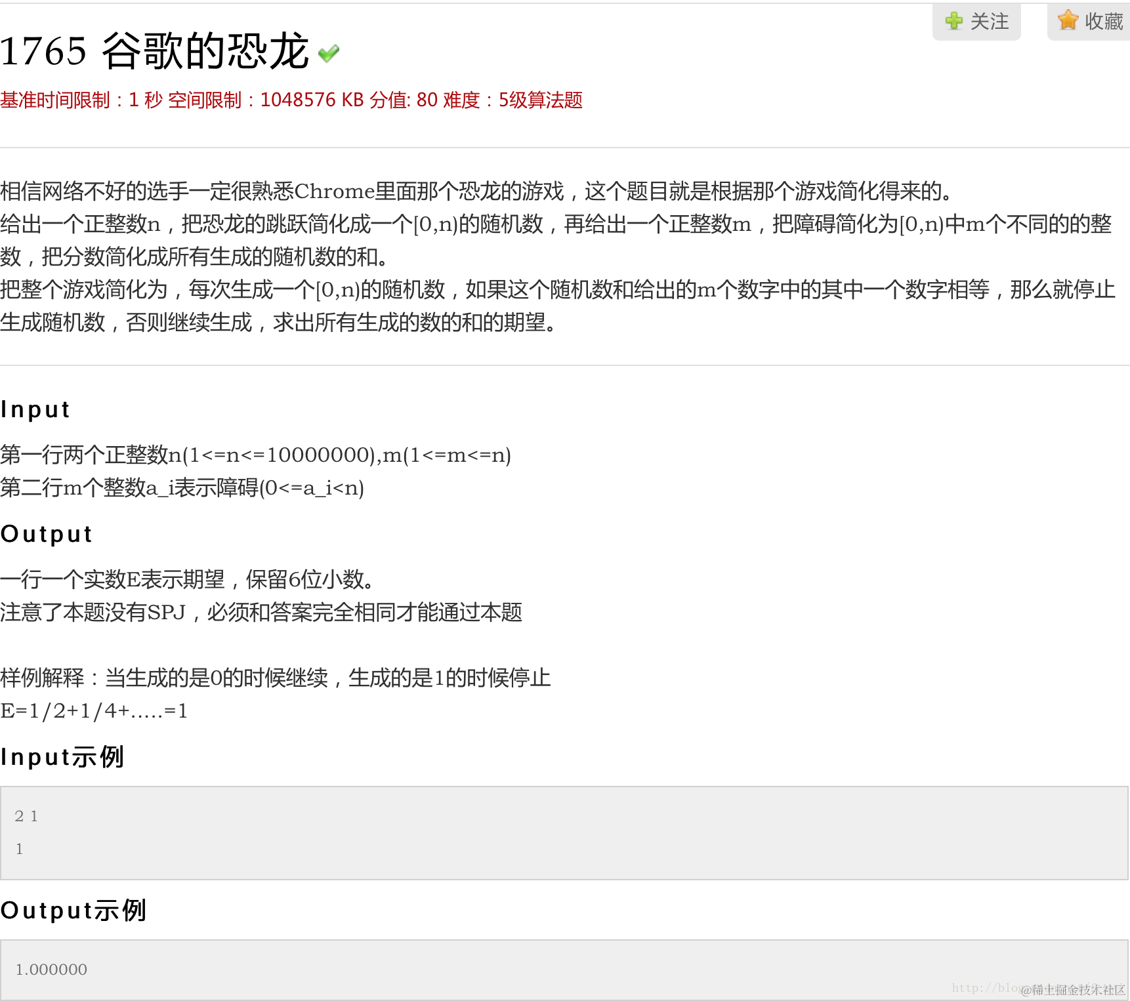Click the Input示例 heading
Image resolution: width=1130 pixels, height=1001 pixels.
click(x=62, y=757)
